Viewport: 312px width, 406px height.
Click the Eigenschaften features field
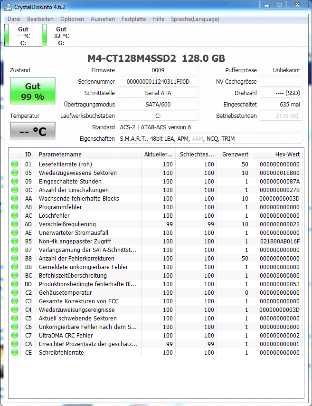pyautogui.click(x=210, y=138)
